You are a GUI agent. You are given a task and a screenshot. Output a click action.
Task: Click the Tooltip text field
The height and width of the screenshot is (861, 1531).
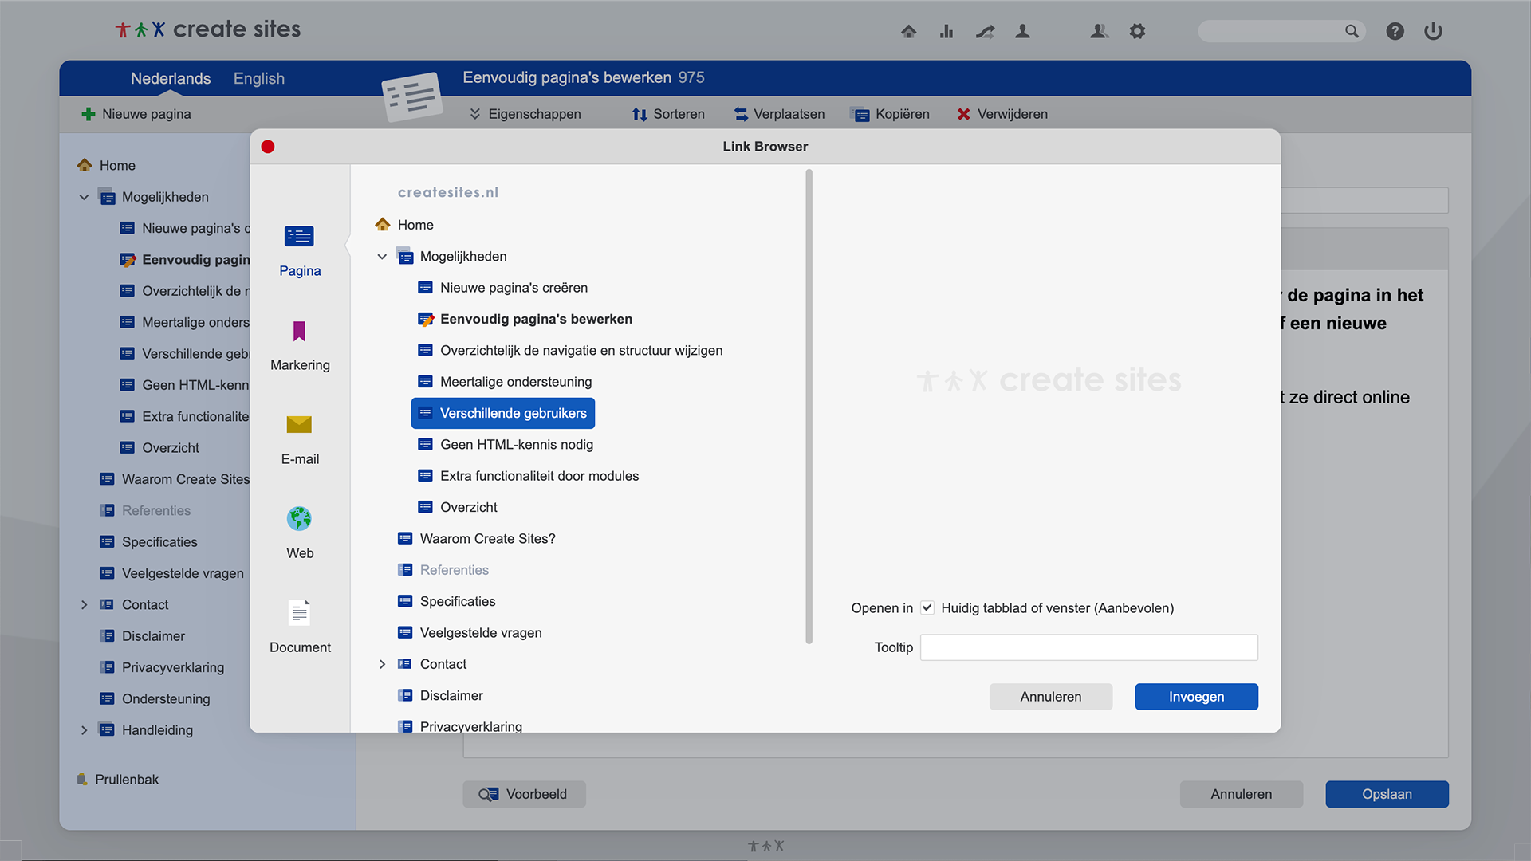[1089, 647]
